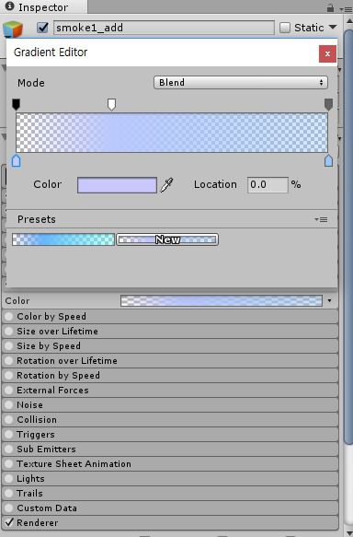Open the lavender Color swatch
The width and height of the screenshot is (353, 537).
[118, 185]
